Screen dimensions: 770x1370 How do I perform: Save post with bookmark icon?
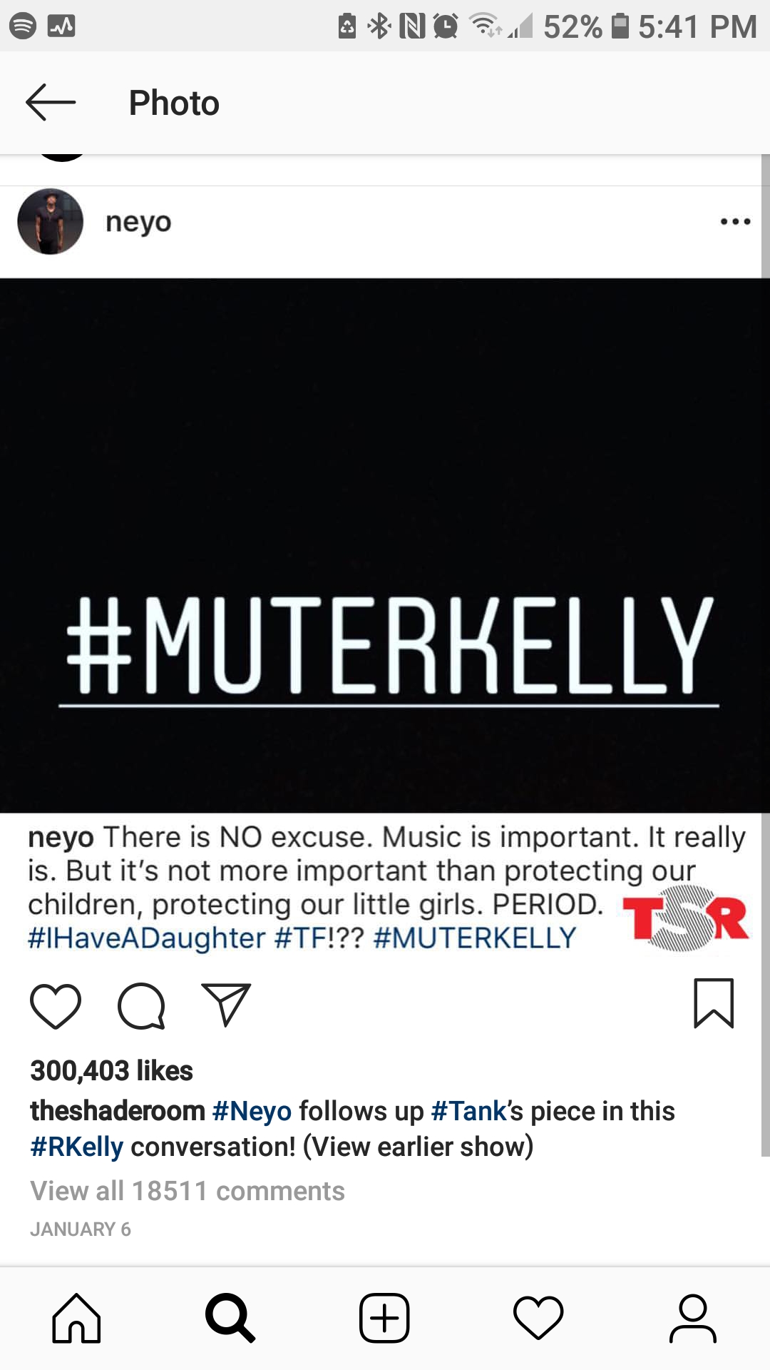click(714, 1003)
